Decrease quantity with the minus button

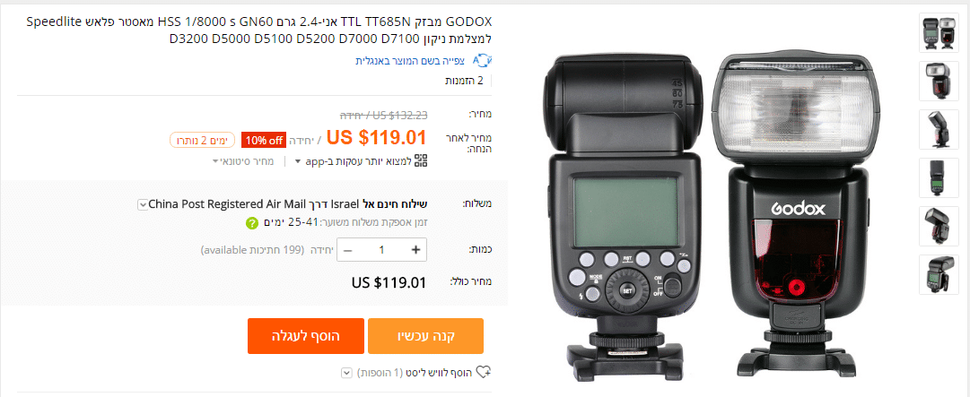[347, 249]
